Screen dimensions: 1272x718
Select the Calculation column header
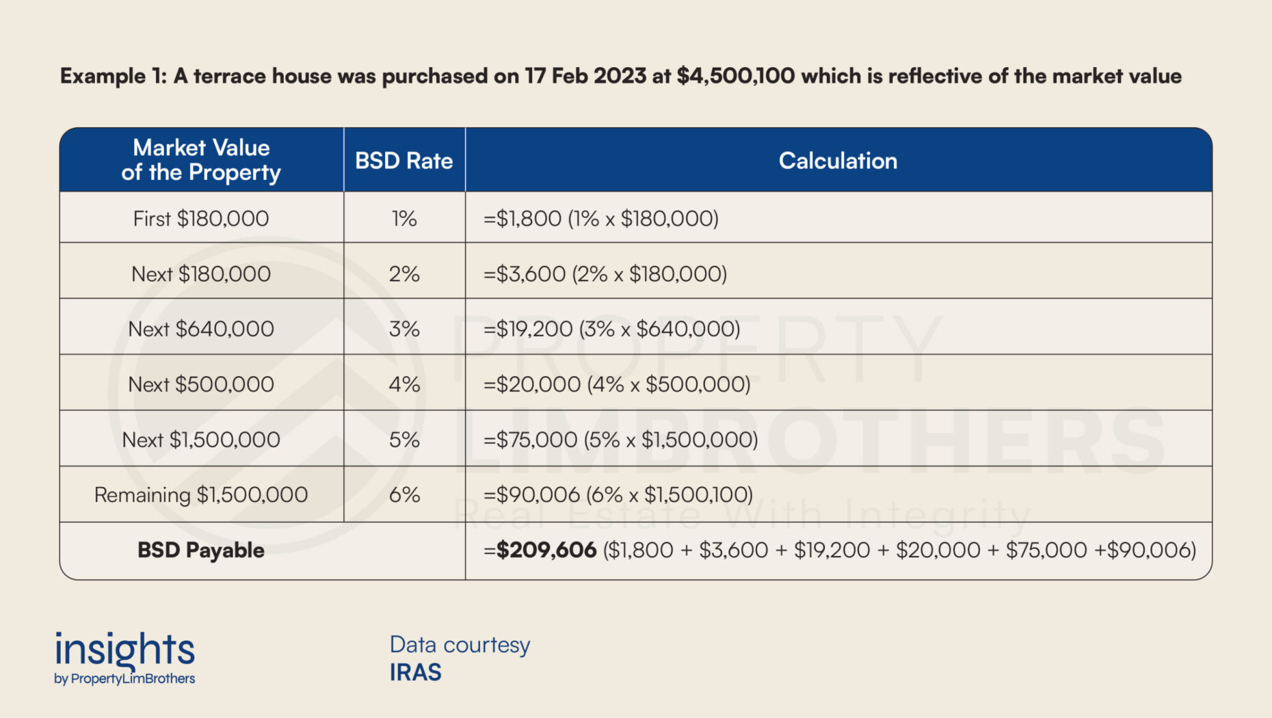[x=838, y=160]
